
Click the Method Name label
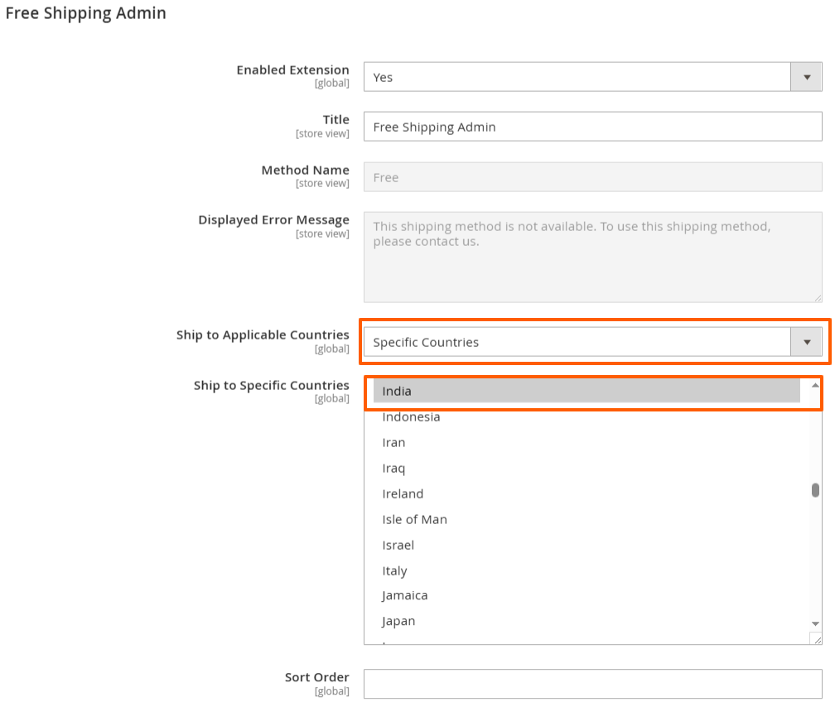coord(305,170)
